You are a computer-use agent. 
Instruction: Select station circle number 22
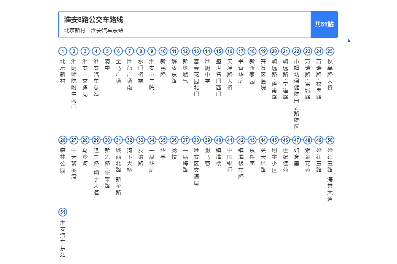297,51
